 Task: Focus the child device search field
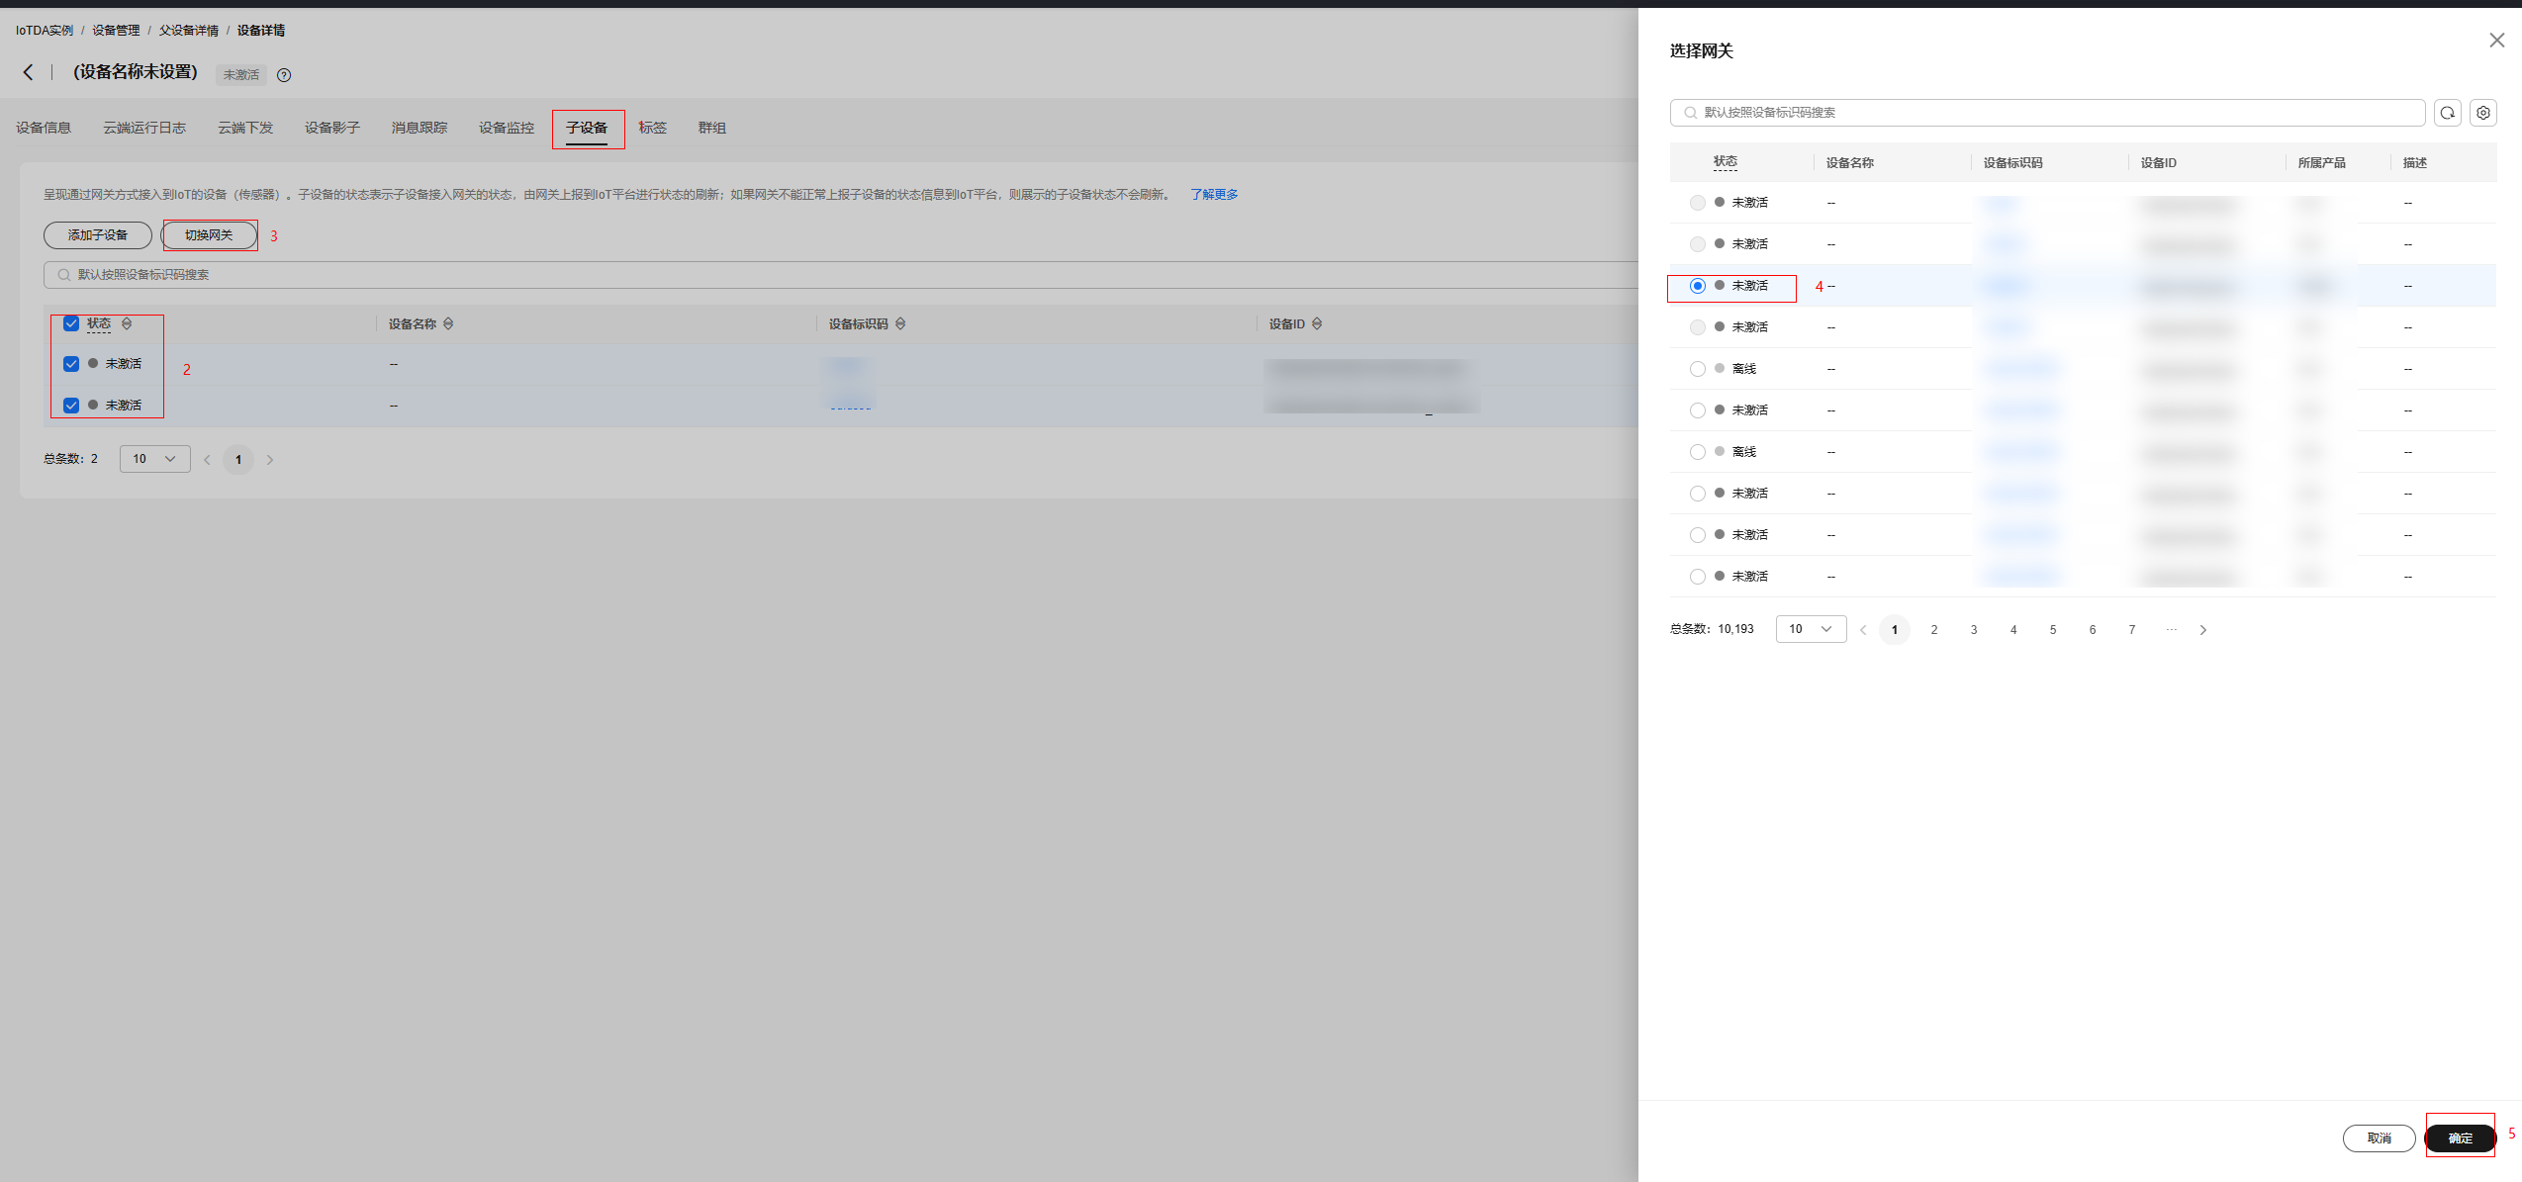(x=841, y=275)
